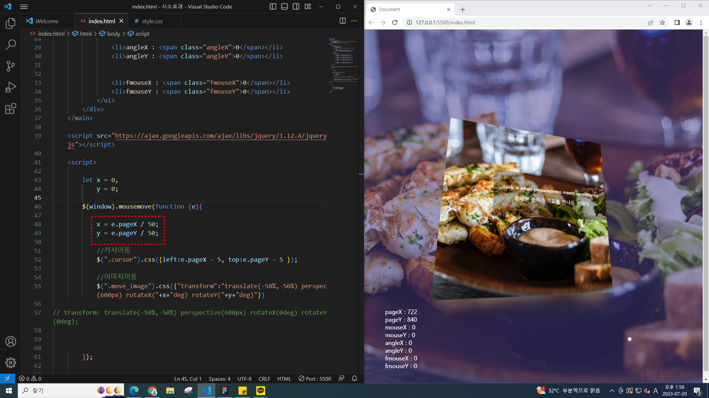Switch to the style.css tab
709x398 pixels.
click(x=152, y=21)
